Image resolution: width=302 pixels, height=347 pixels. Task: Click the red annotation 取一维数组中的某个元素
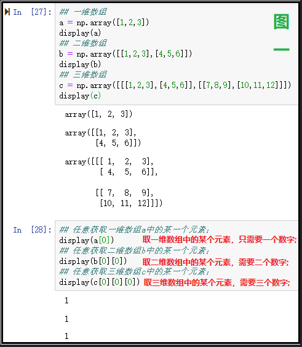click(188, 239)
